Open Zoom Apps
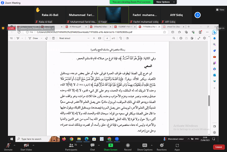 click(177, 147)
